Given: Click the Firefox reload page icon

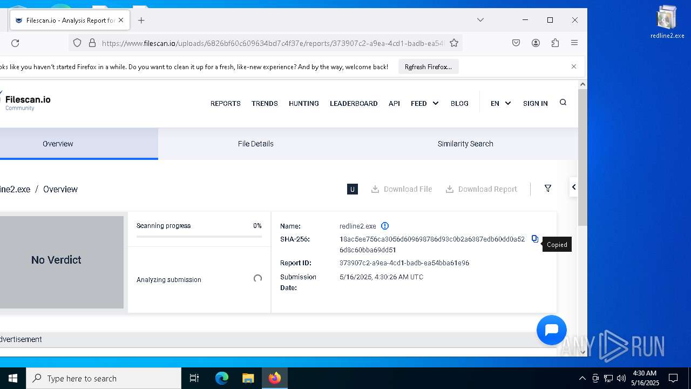Looking at the screenshot, I should click(15, 43).
